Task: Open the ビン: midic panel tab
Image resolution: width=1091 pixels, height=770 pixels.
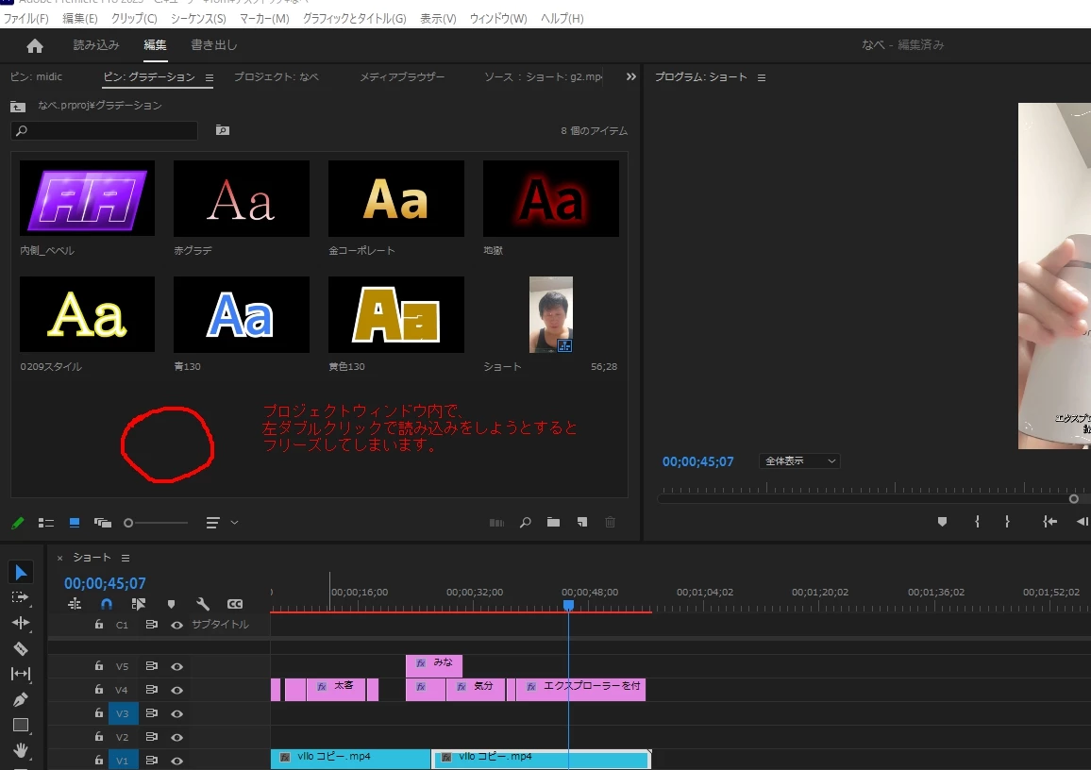Action: click(36, 76)
